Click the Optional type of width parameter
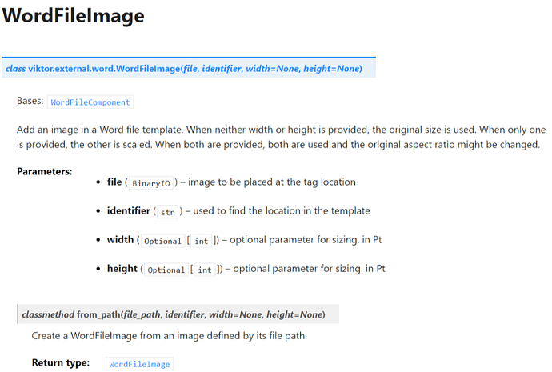Viewport: 552px width, 372px height. point(162,241)
